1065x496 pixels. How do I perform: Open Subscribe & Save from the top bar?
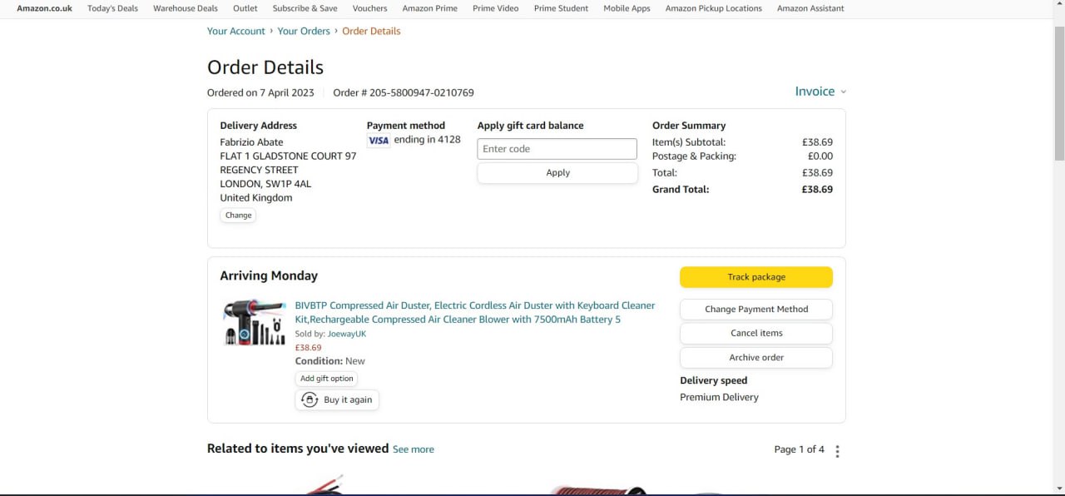pyautogui.click(x=305, y=8)
